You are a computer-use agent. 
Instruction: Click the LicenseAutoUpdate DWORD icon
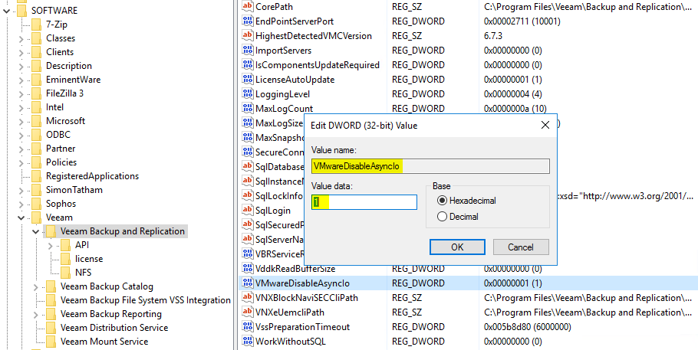pyautogui.click(x=247, y=79)
